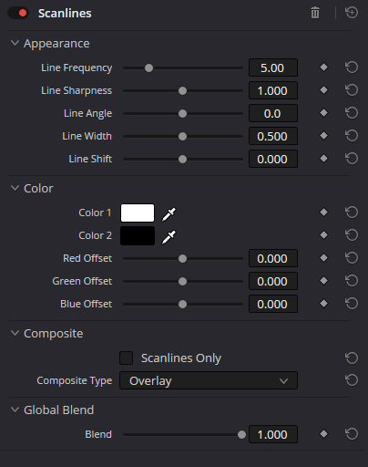Click the Green Offset value field
The height and width of the screenshot is (467, 368).
(x=273, y=281)
